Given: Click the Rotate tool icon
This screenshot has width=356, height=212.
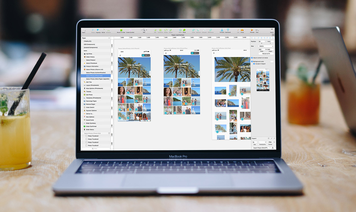Looking at the screenshot, I should click(x=166, y=30).
